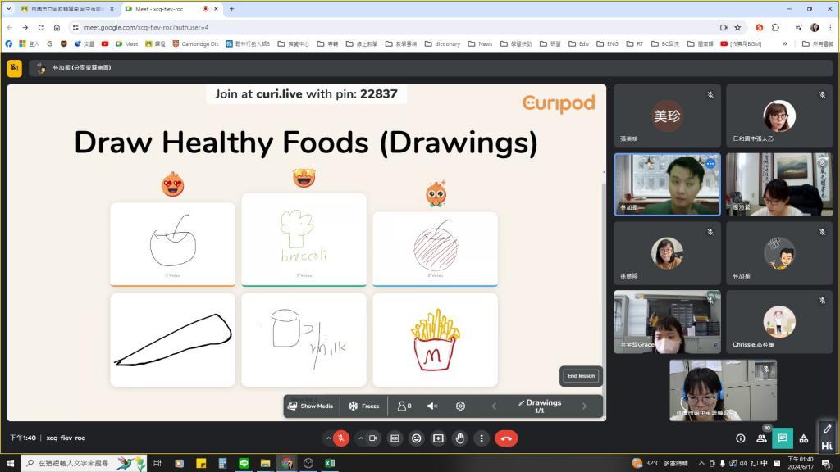840x472 pixels.
Task: Expand the camera options arrow
Action: pos(360,438)
